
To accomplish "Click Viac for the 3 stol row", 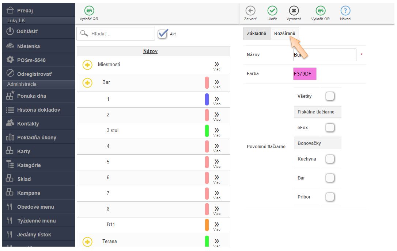I will click(x=217, y=131).
